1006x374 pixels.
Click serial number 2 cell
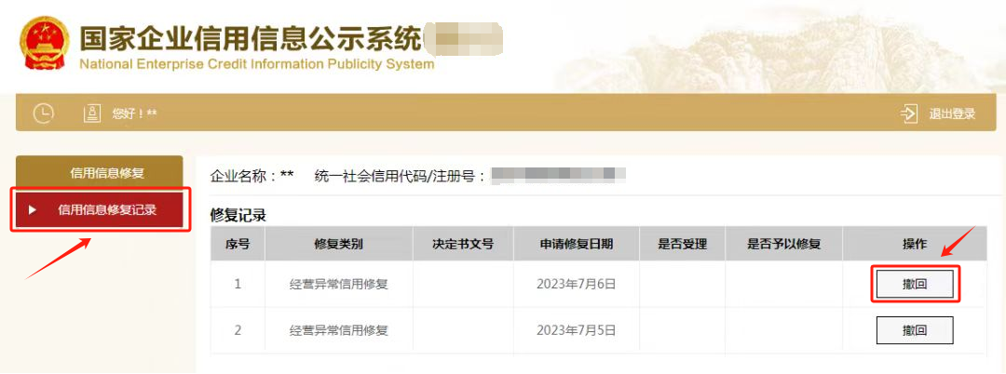238,330
